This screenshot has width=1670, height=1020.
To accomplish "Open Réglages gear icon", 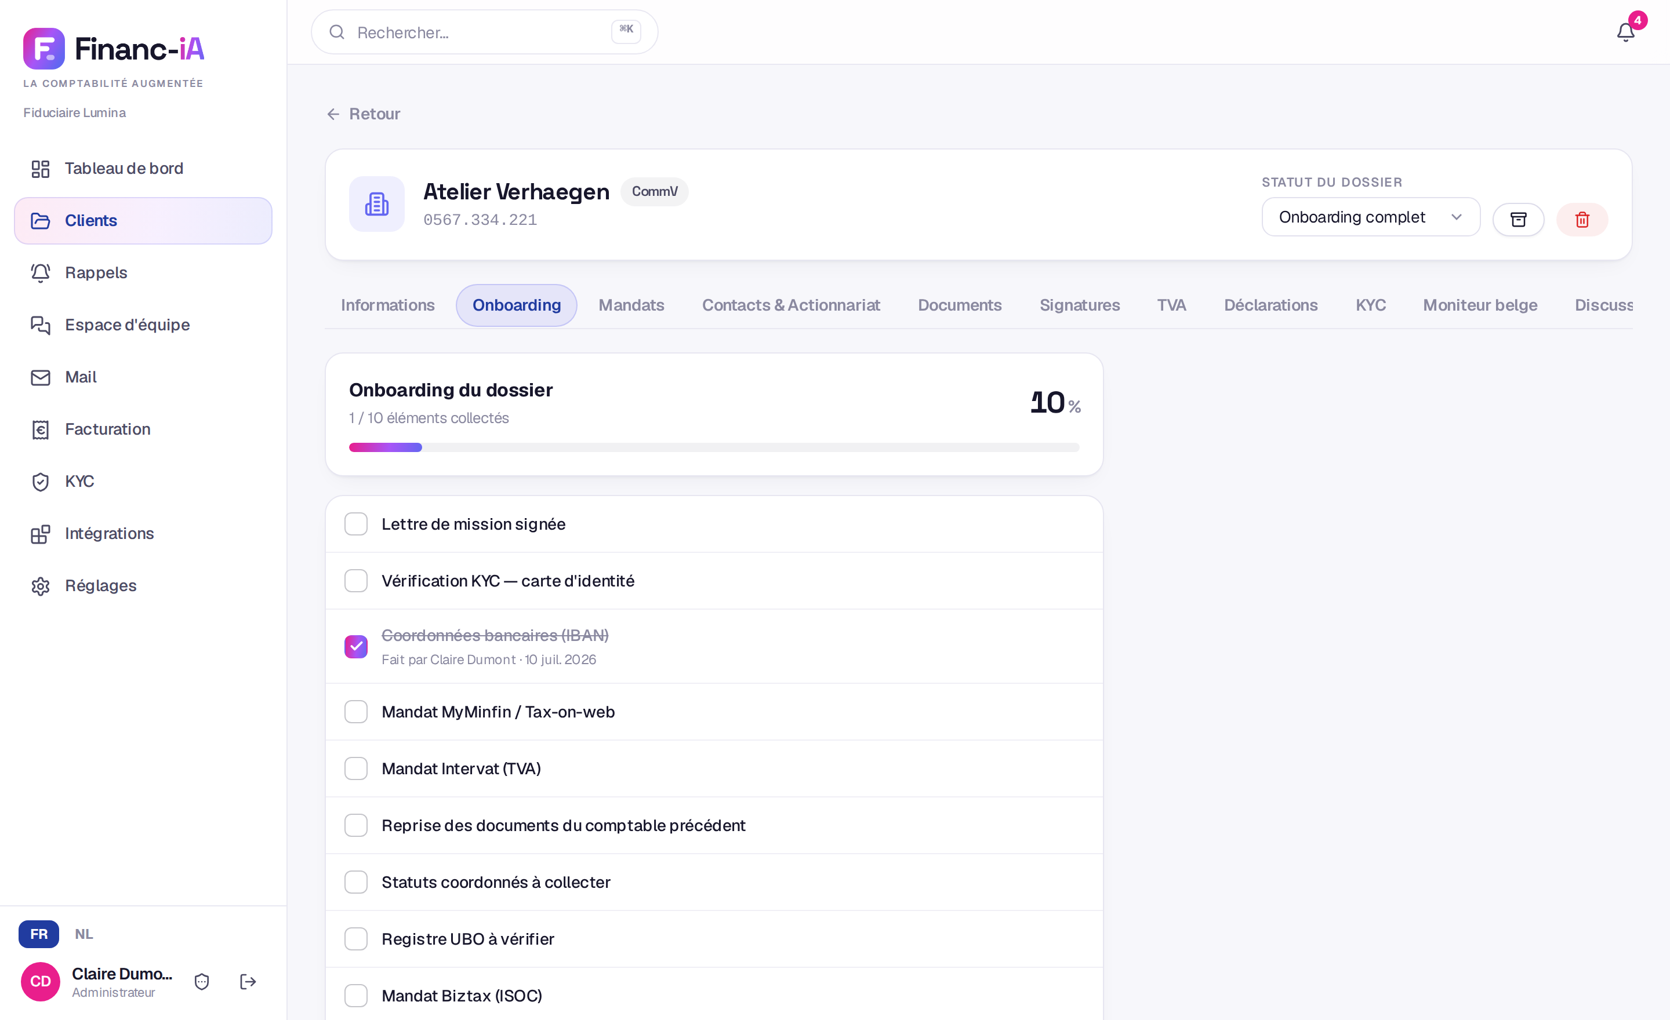I will 41,586.
